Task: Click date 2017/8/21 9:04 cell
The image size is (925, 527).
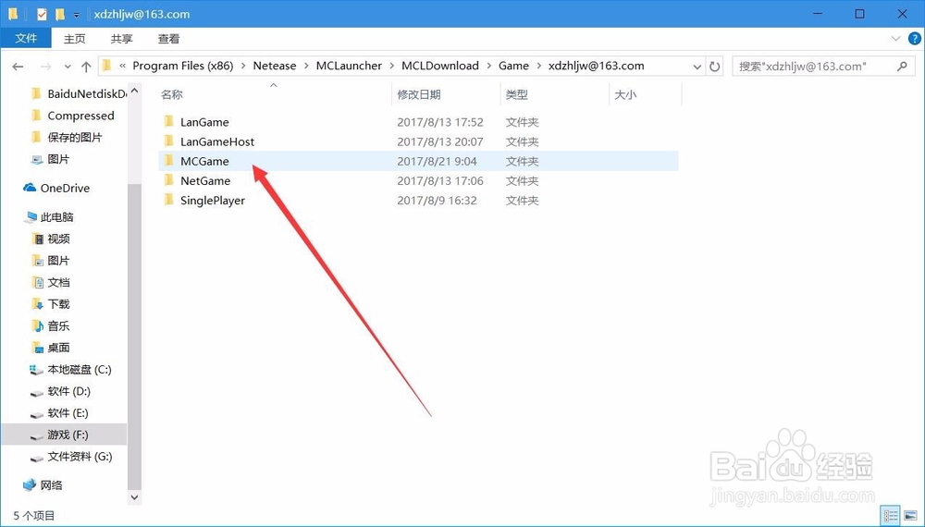Action: (437, 161)
